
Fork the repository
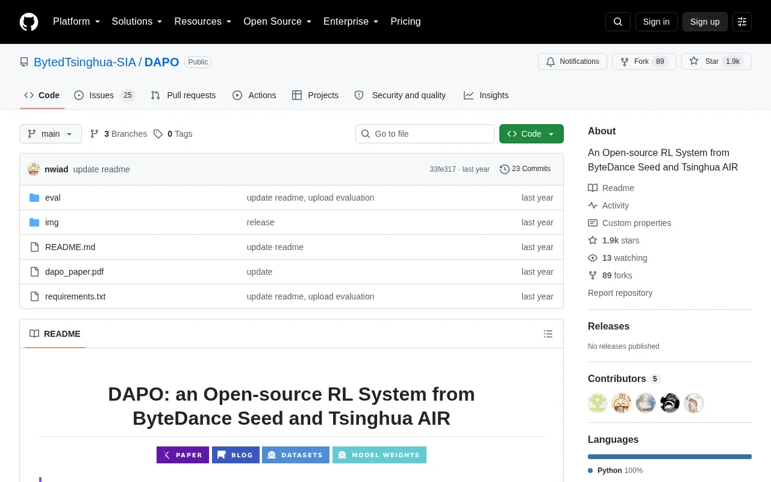[x=644, y=61]
